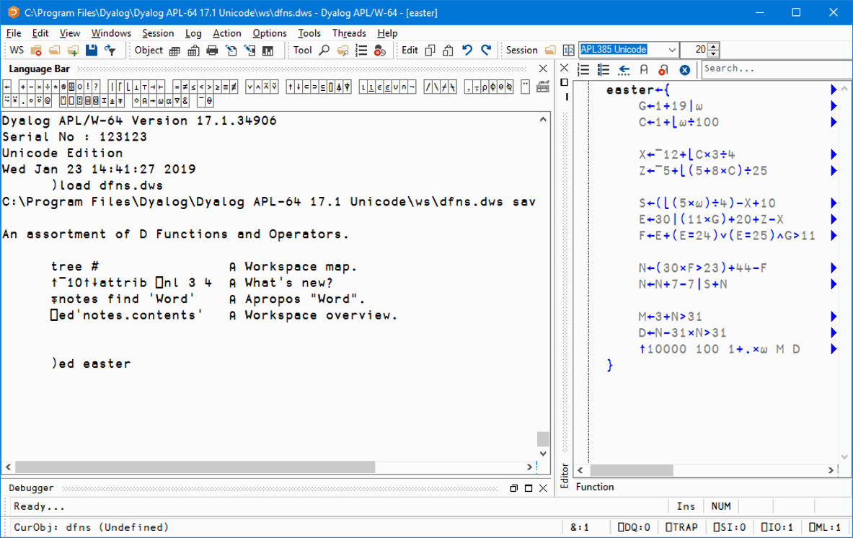Increase font size with the stepper up arrow
Image resolution: width=853 pixels, height=538 pixels.
pos(712,45)
